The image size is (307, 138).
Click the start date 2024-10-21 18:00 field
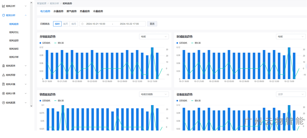click(96, 24)
